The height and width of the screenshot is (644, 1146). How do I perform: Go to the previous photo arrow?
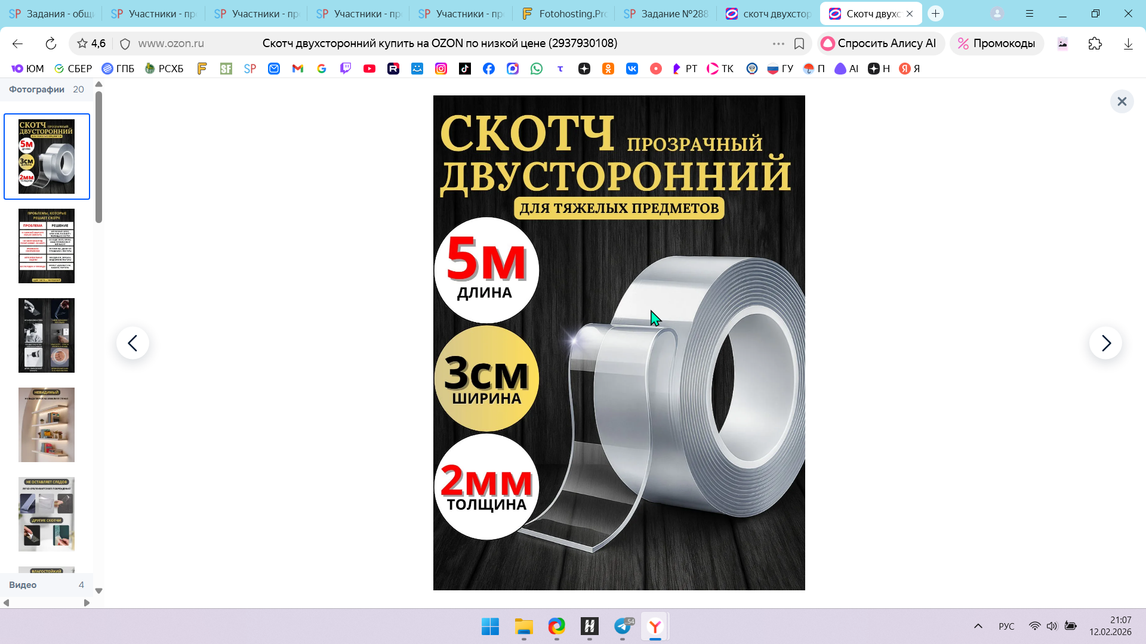tap(133, 343)
